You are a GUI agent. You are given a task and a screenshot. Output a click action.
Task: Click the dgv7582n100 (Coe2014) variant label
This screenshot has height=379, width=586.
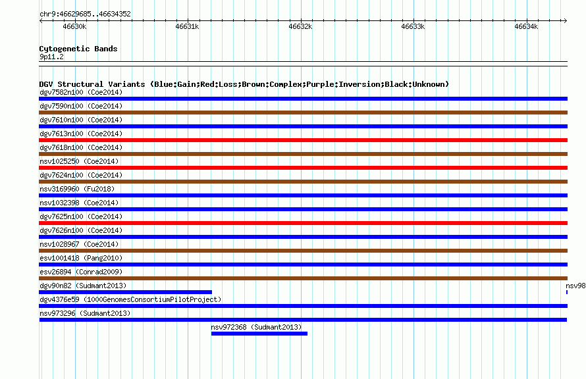point(81,92)
